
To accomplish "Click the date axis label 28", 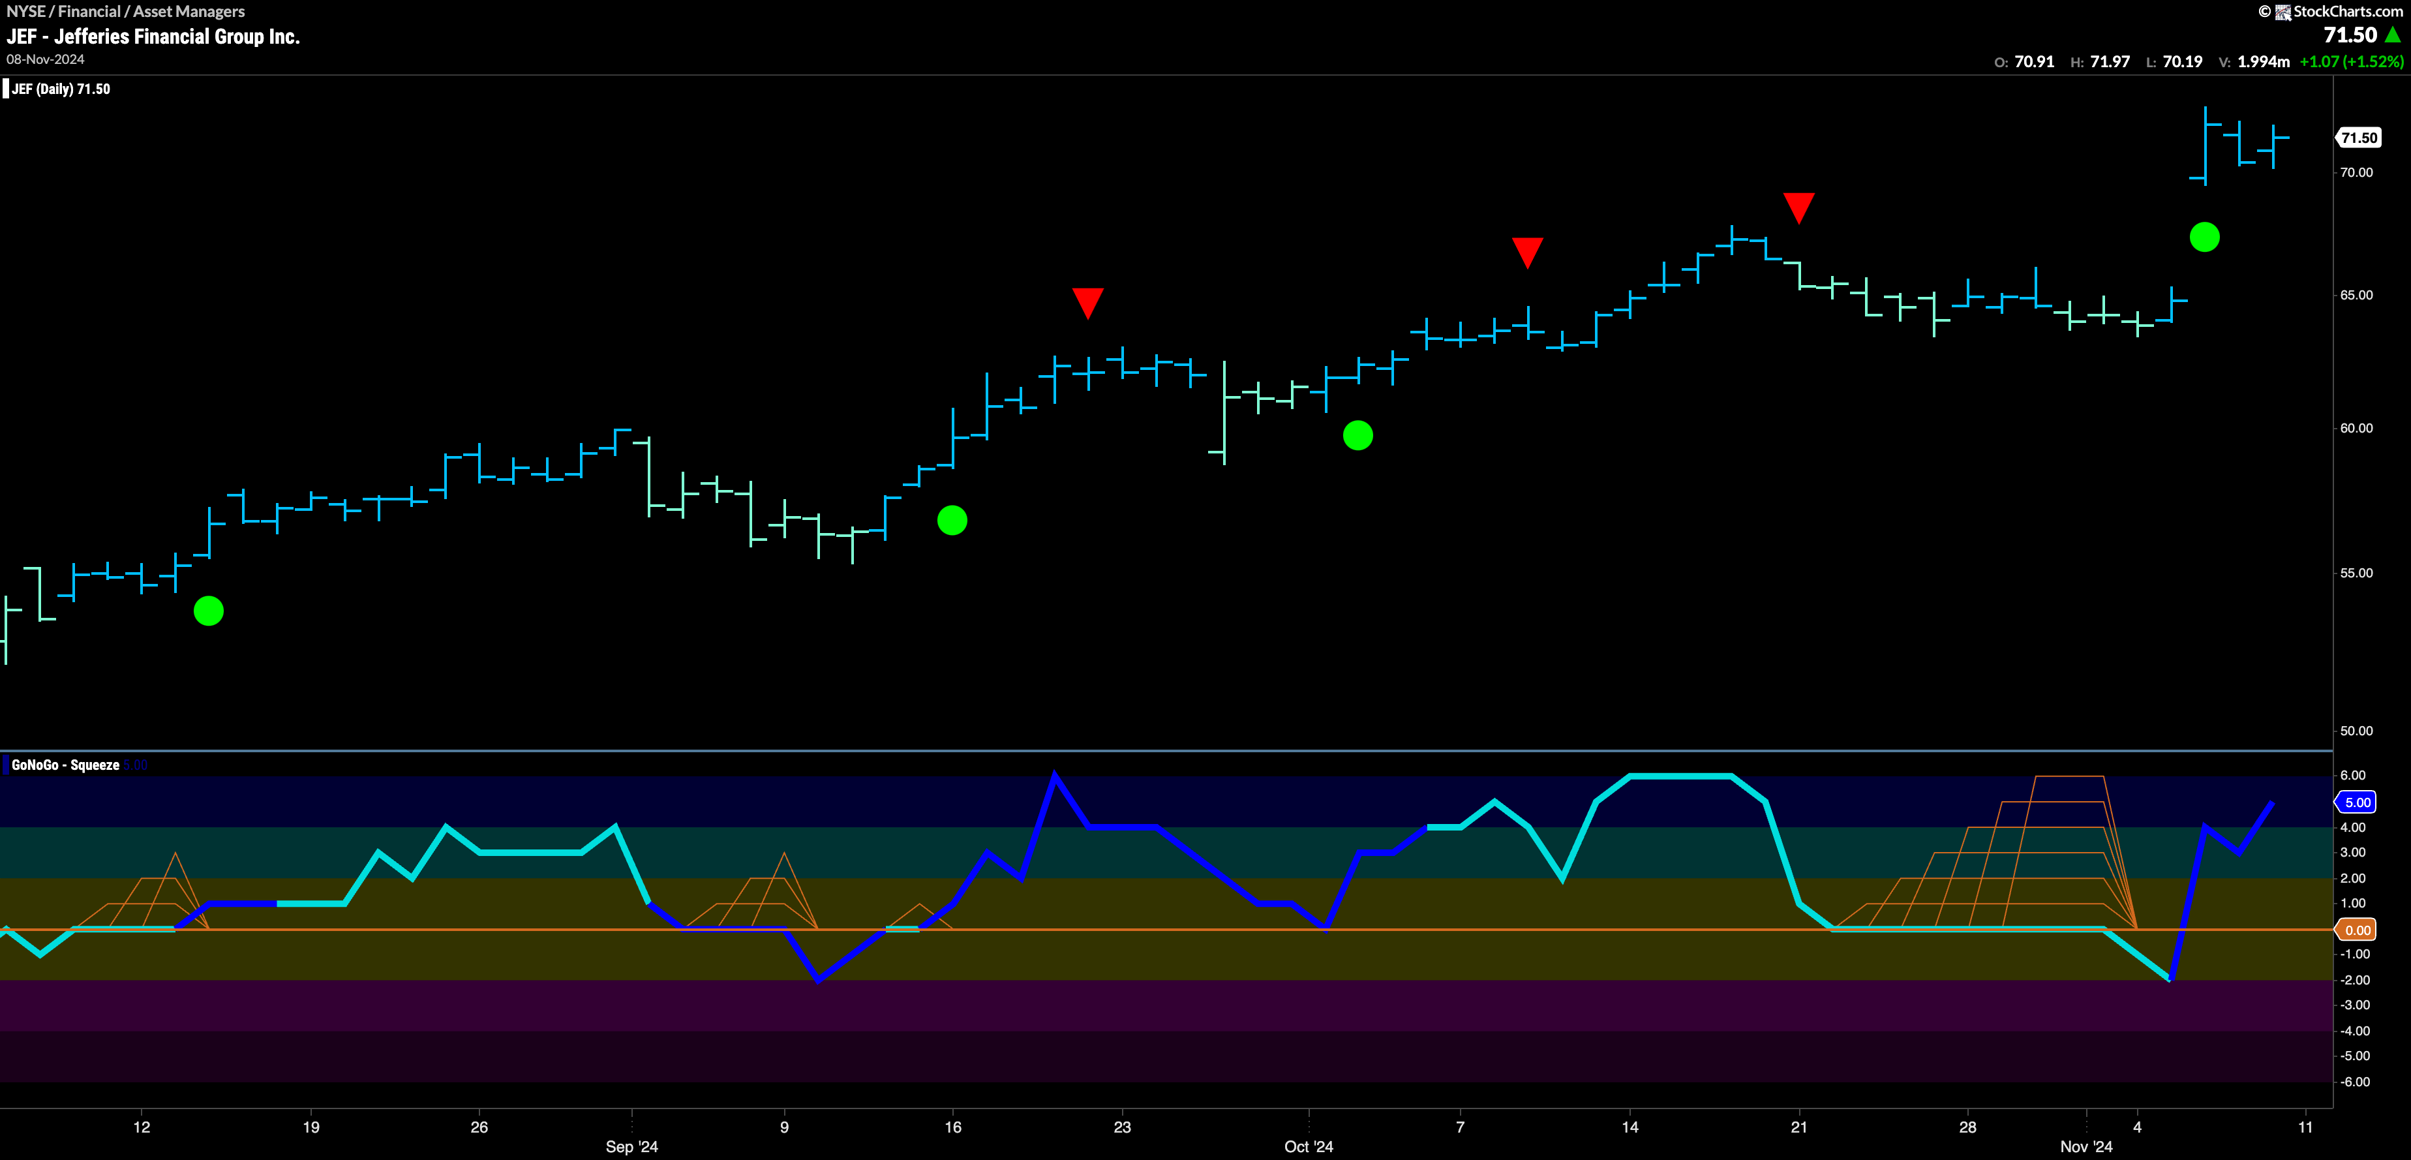I will (1968, 1127).
